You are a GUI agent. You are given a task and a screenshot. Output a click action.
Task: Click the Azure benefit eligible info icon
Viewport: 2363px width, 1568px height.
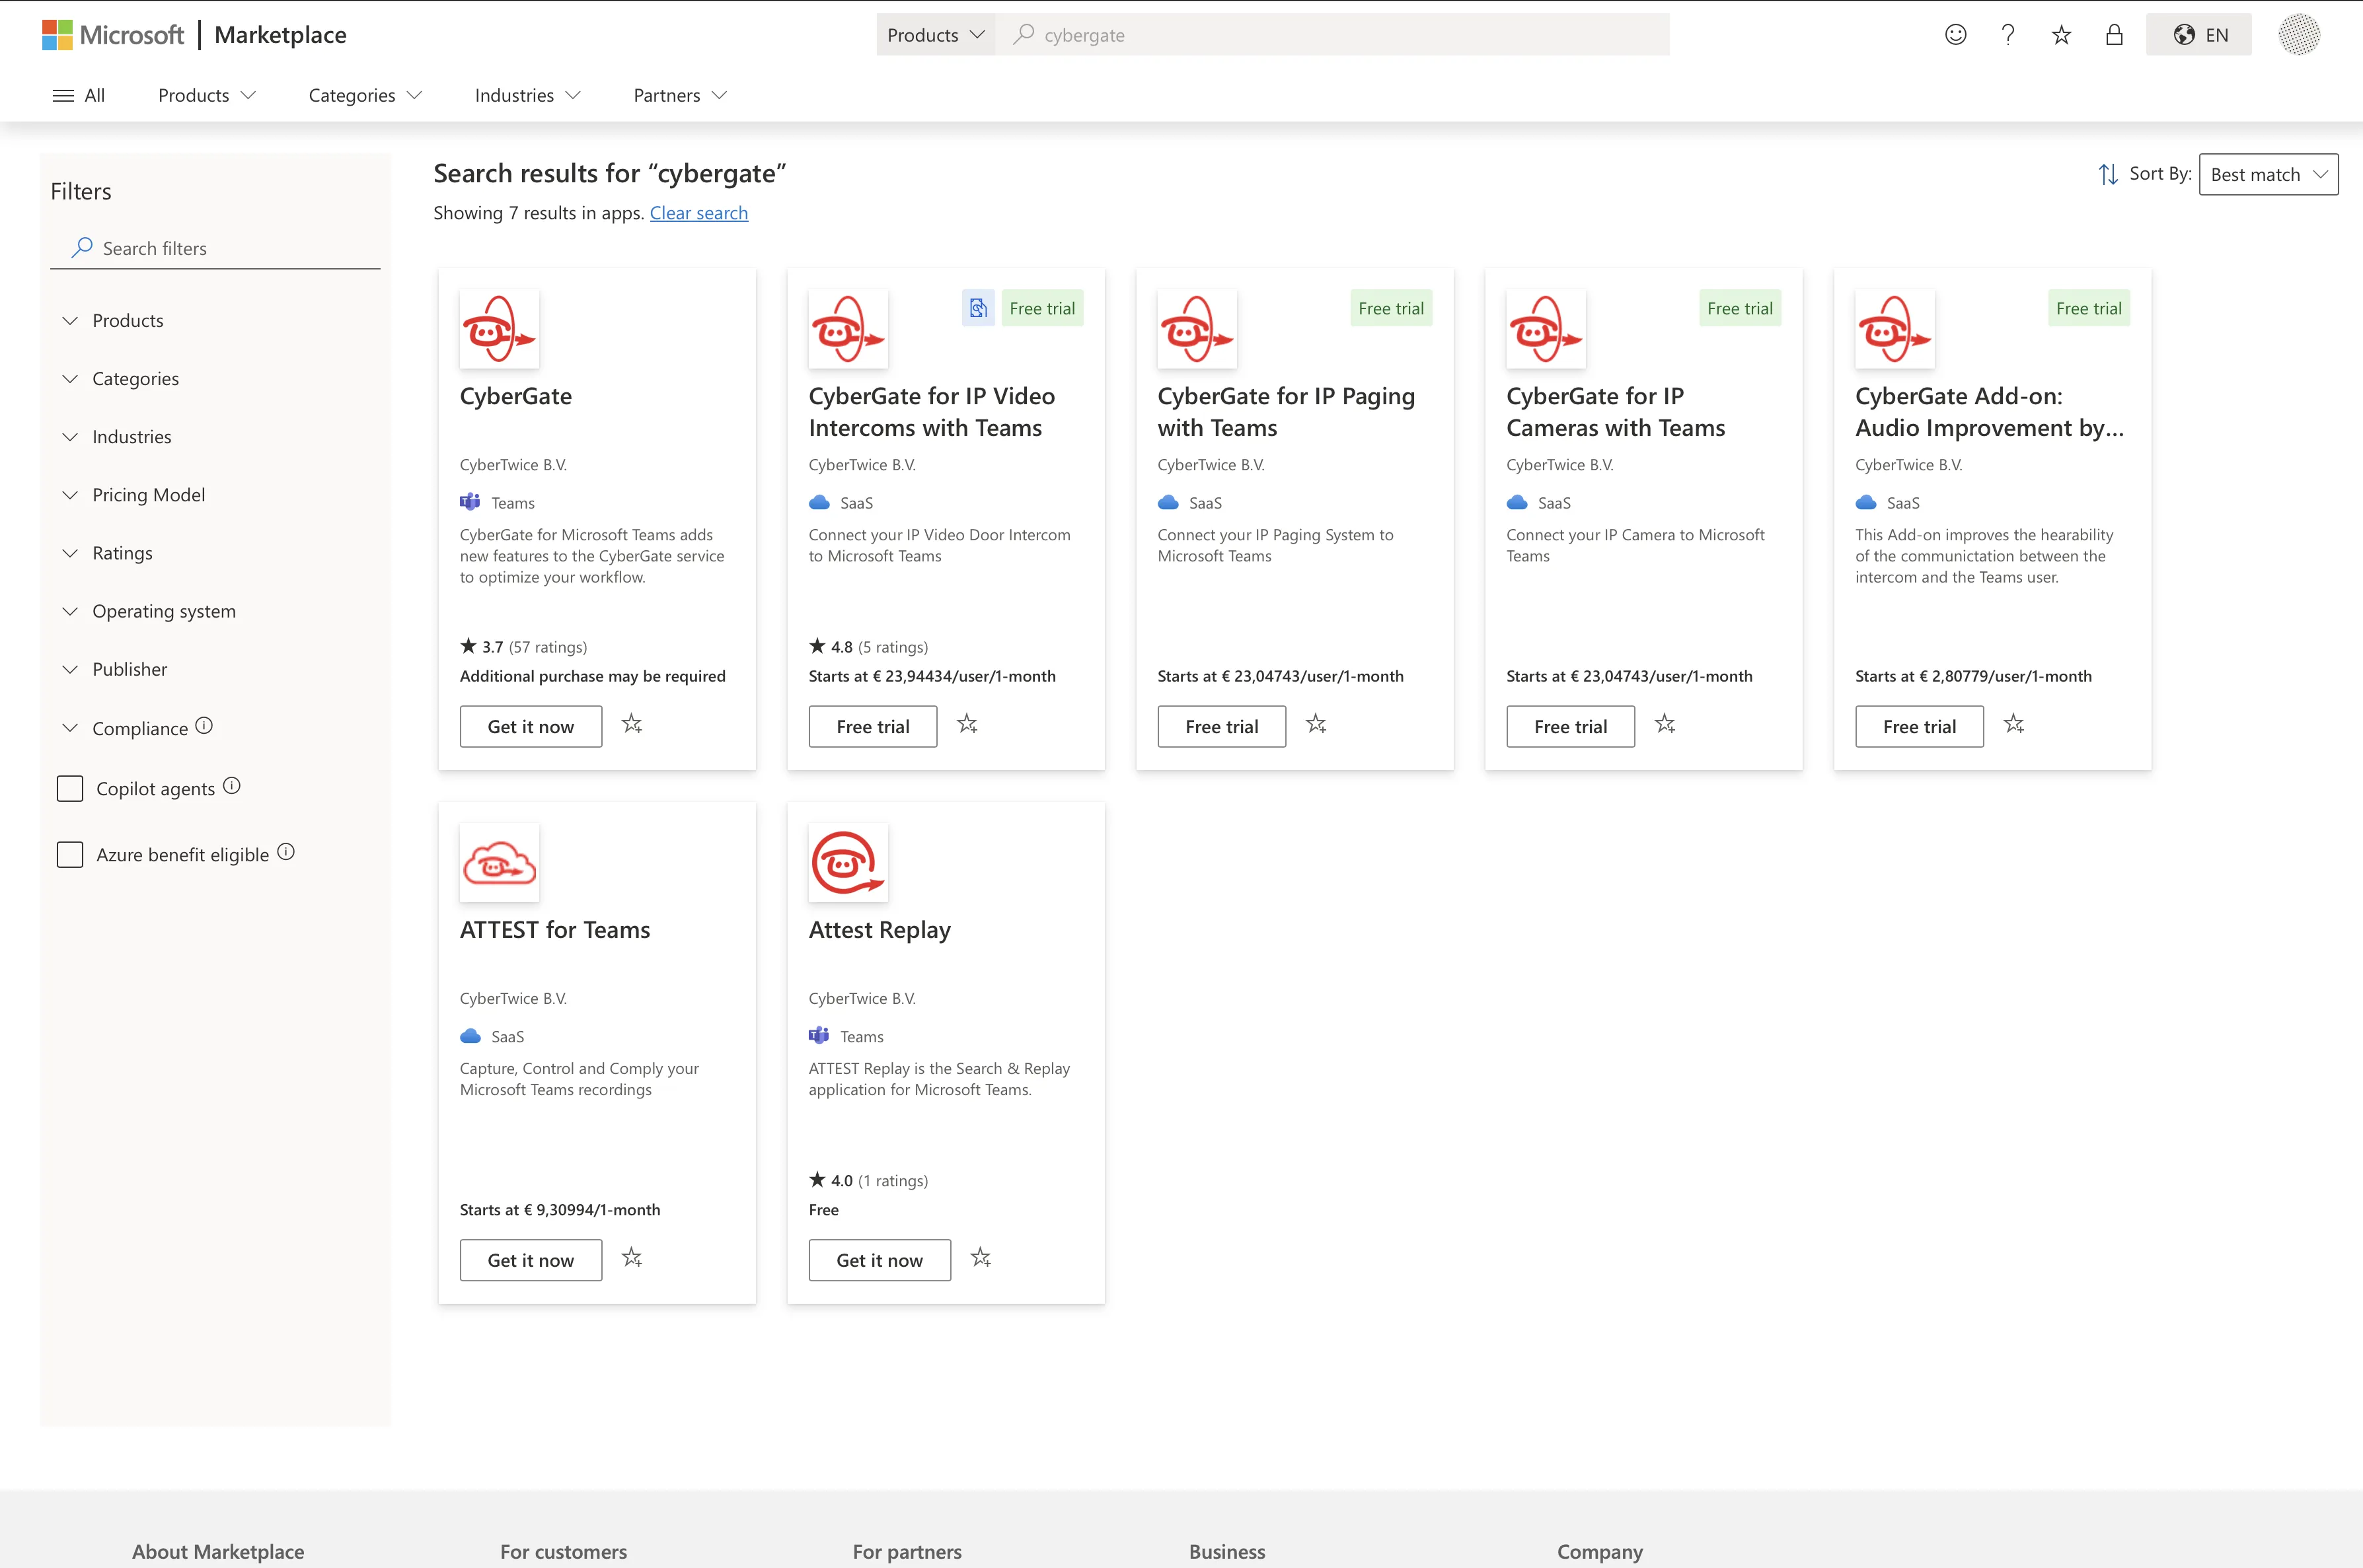(x=286, y=852)
